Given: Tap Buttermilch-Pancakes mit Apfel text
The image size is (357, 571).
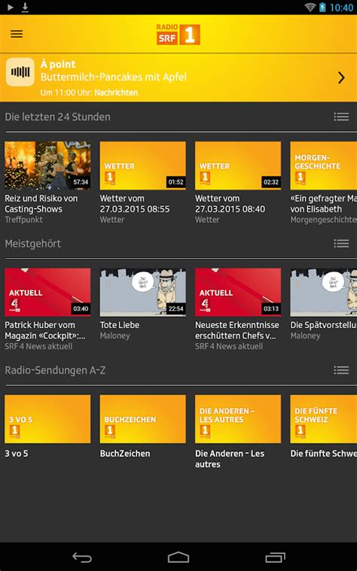Looking at the screenshot, I should pos(114,77).
